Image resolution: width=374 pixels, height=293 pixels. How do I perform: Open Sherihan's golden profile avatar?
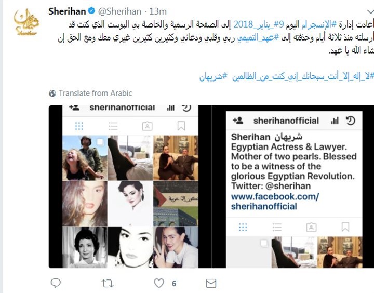click(x=26, y=22)
